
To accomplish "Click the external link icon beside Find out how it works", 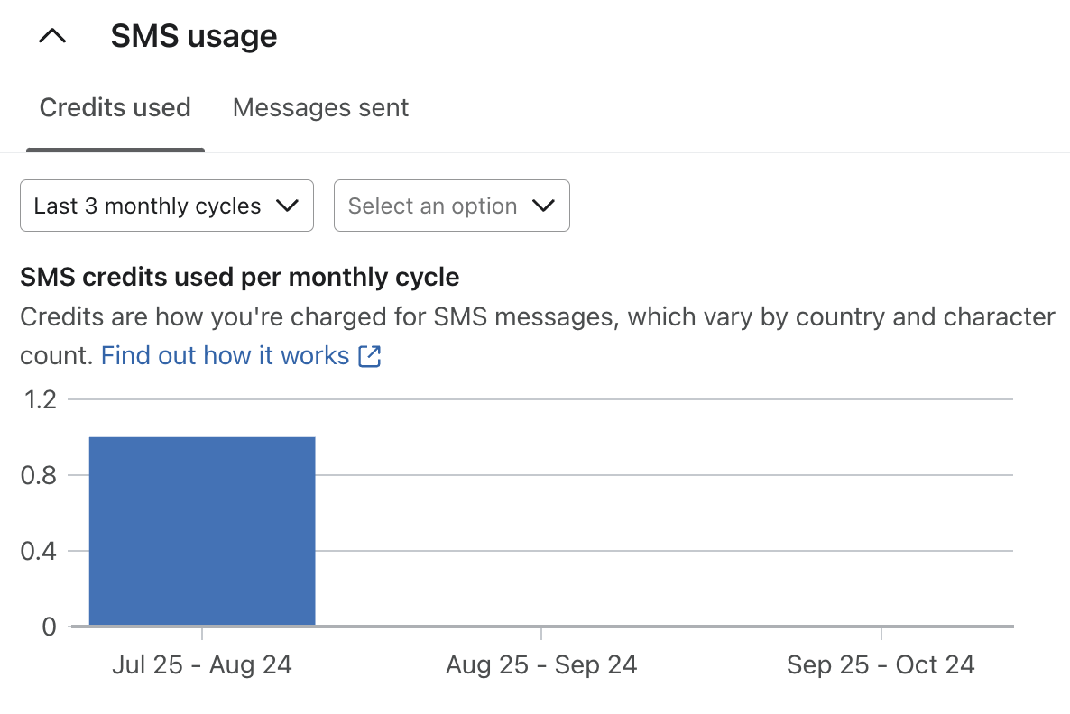I will pos(370,355).
